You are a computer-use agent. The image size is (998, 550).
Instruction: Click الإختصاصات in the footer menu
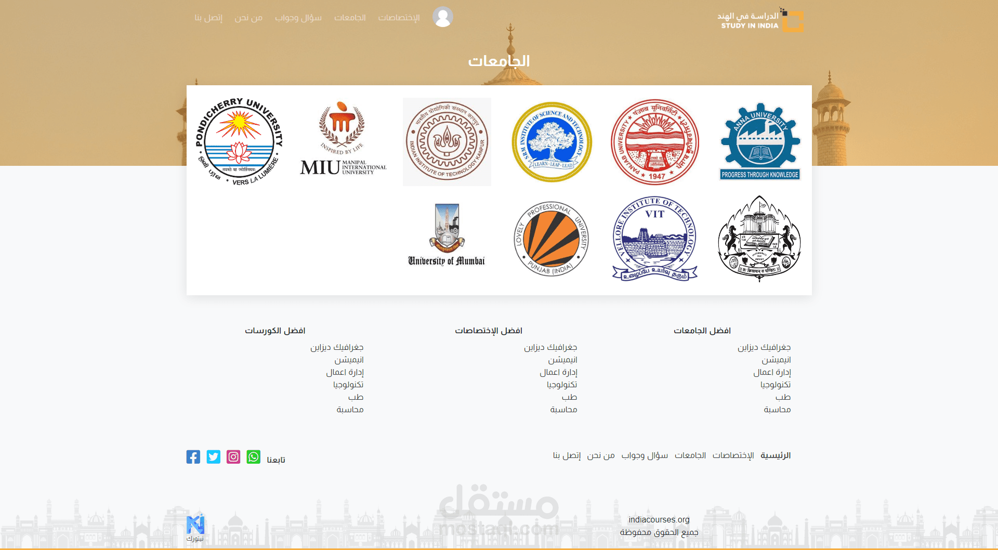(x=733, y=455)
